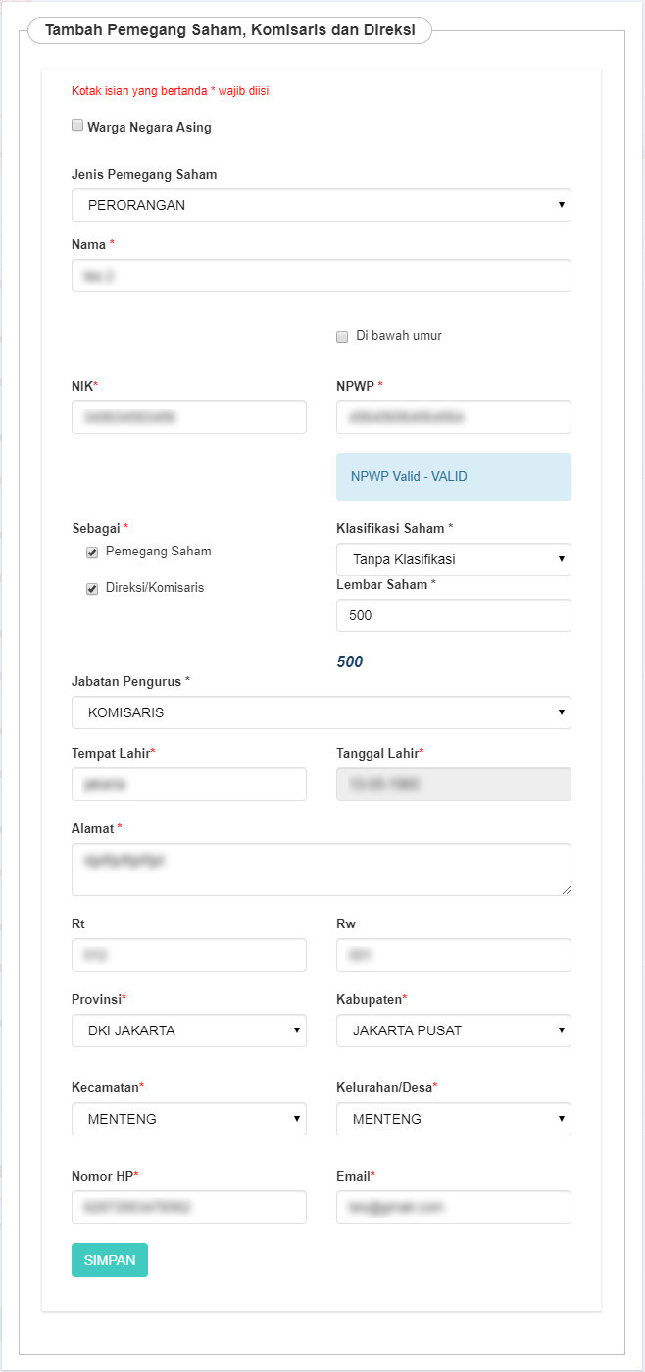The height and width of the screenshot is (1372, 645).
Task: Click the SIMPAN button
Action: (x=110, y=1260)
